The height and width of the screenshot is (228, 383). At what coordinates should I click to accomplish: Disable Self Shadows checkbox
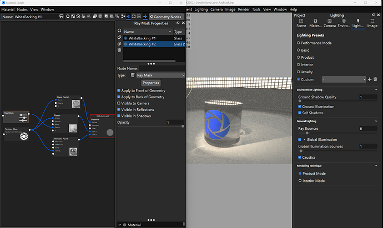[x=300, y=113]
